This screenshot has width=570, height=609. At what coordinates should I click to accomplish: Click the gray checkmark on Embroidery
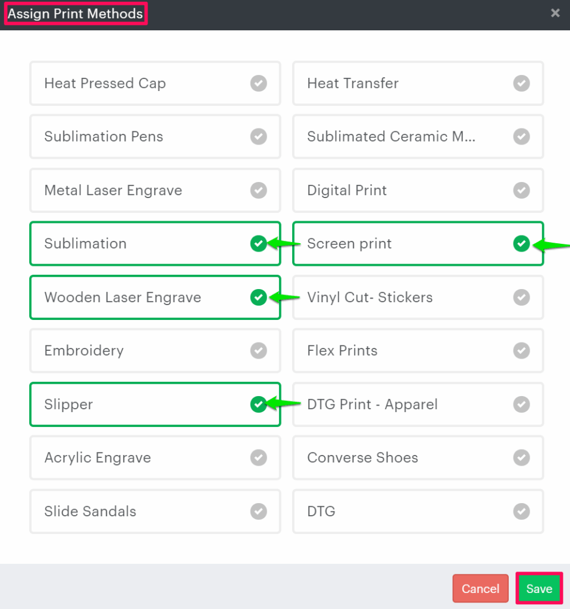(x=258, y=351)
